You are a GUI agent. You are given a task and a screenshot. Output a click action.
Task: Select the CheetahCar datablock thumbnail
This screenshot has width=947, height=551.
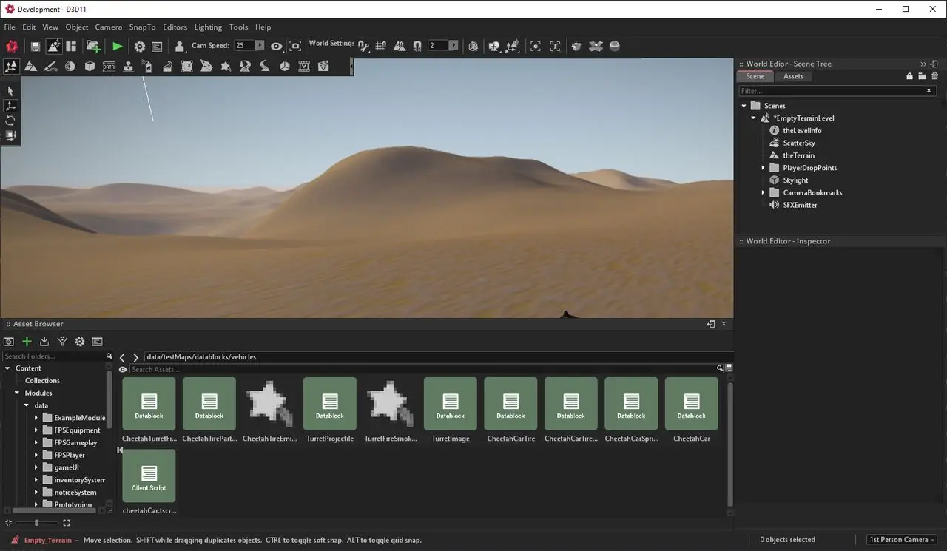(691, 404)
